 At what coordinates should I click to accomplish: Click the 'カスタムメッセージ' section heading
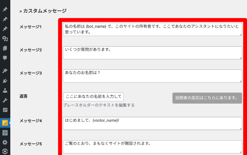pos(45,11)
